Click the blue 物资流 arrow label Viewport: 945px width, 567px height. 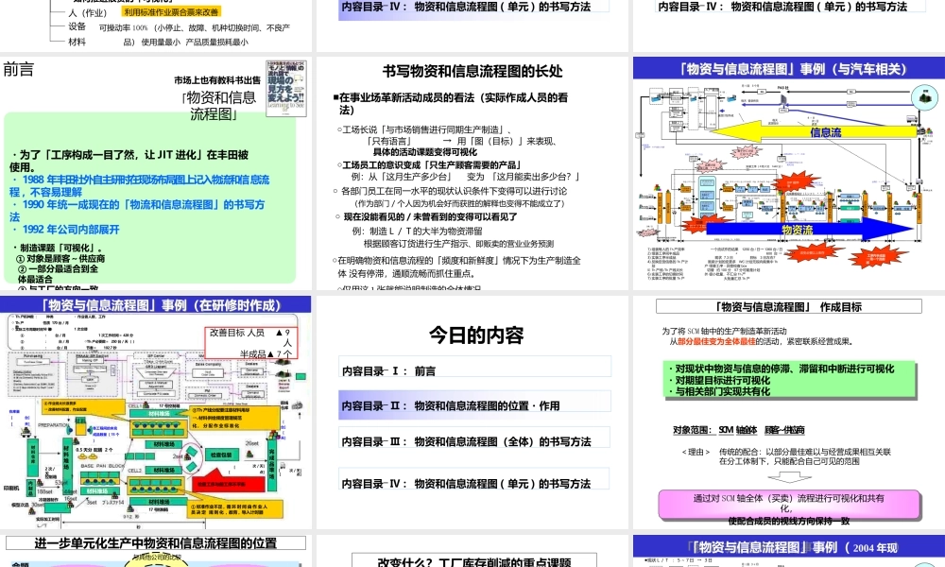tap(798, 230)
